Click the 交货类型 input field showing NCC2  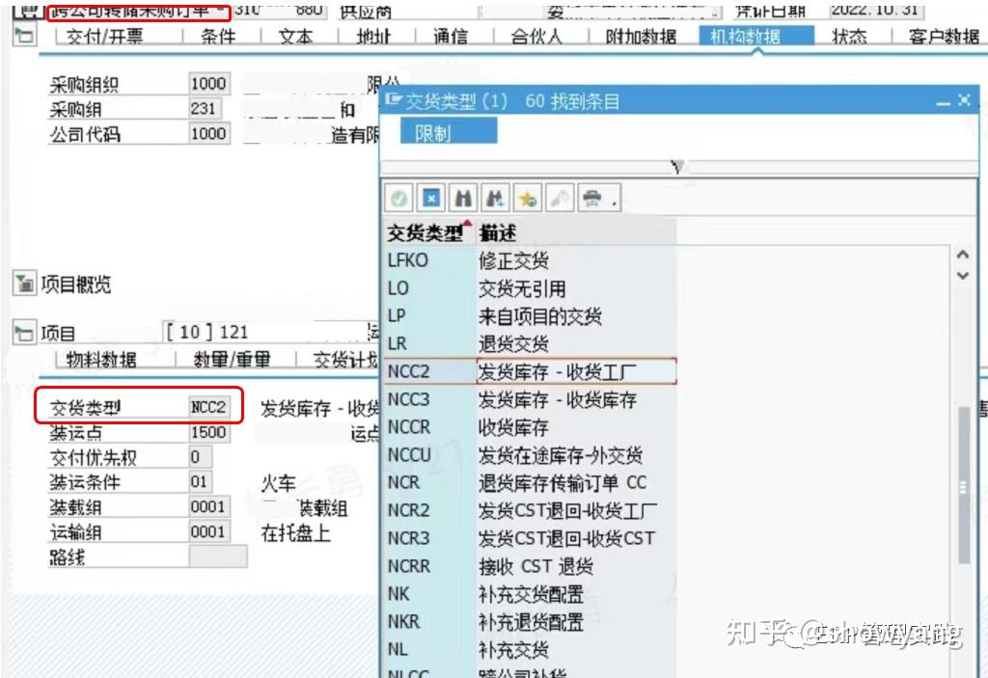[208, 406]
